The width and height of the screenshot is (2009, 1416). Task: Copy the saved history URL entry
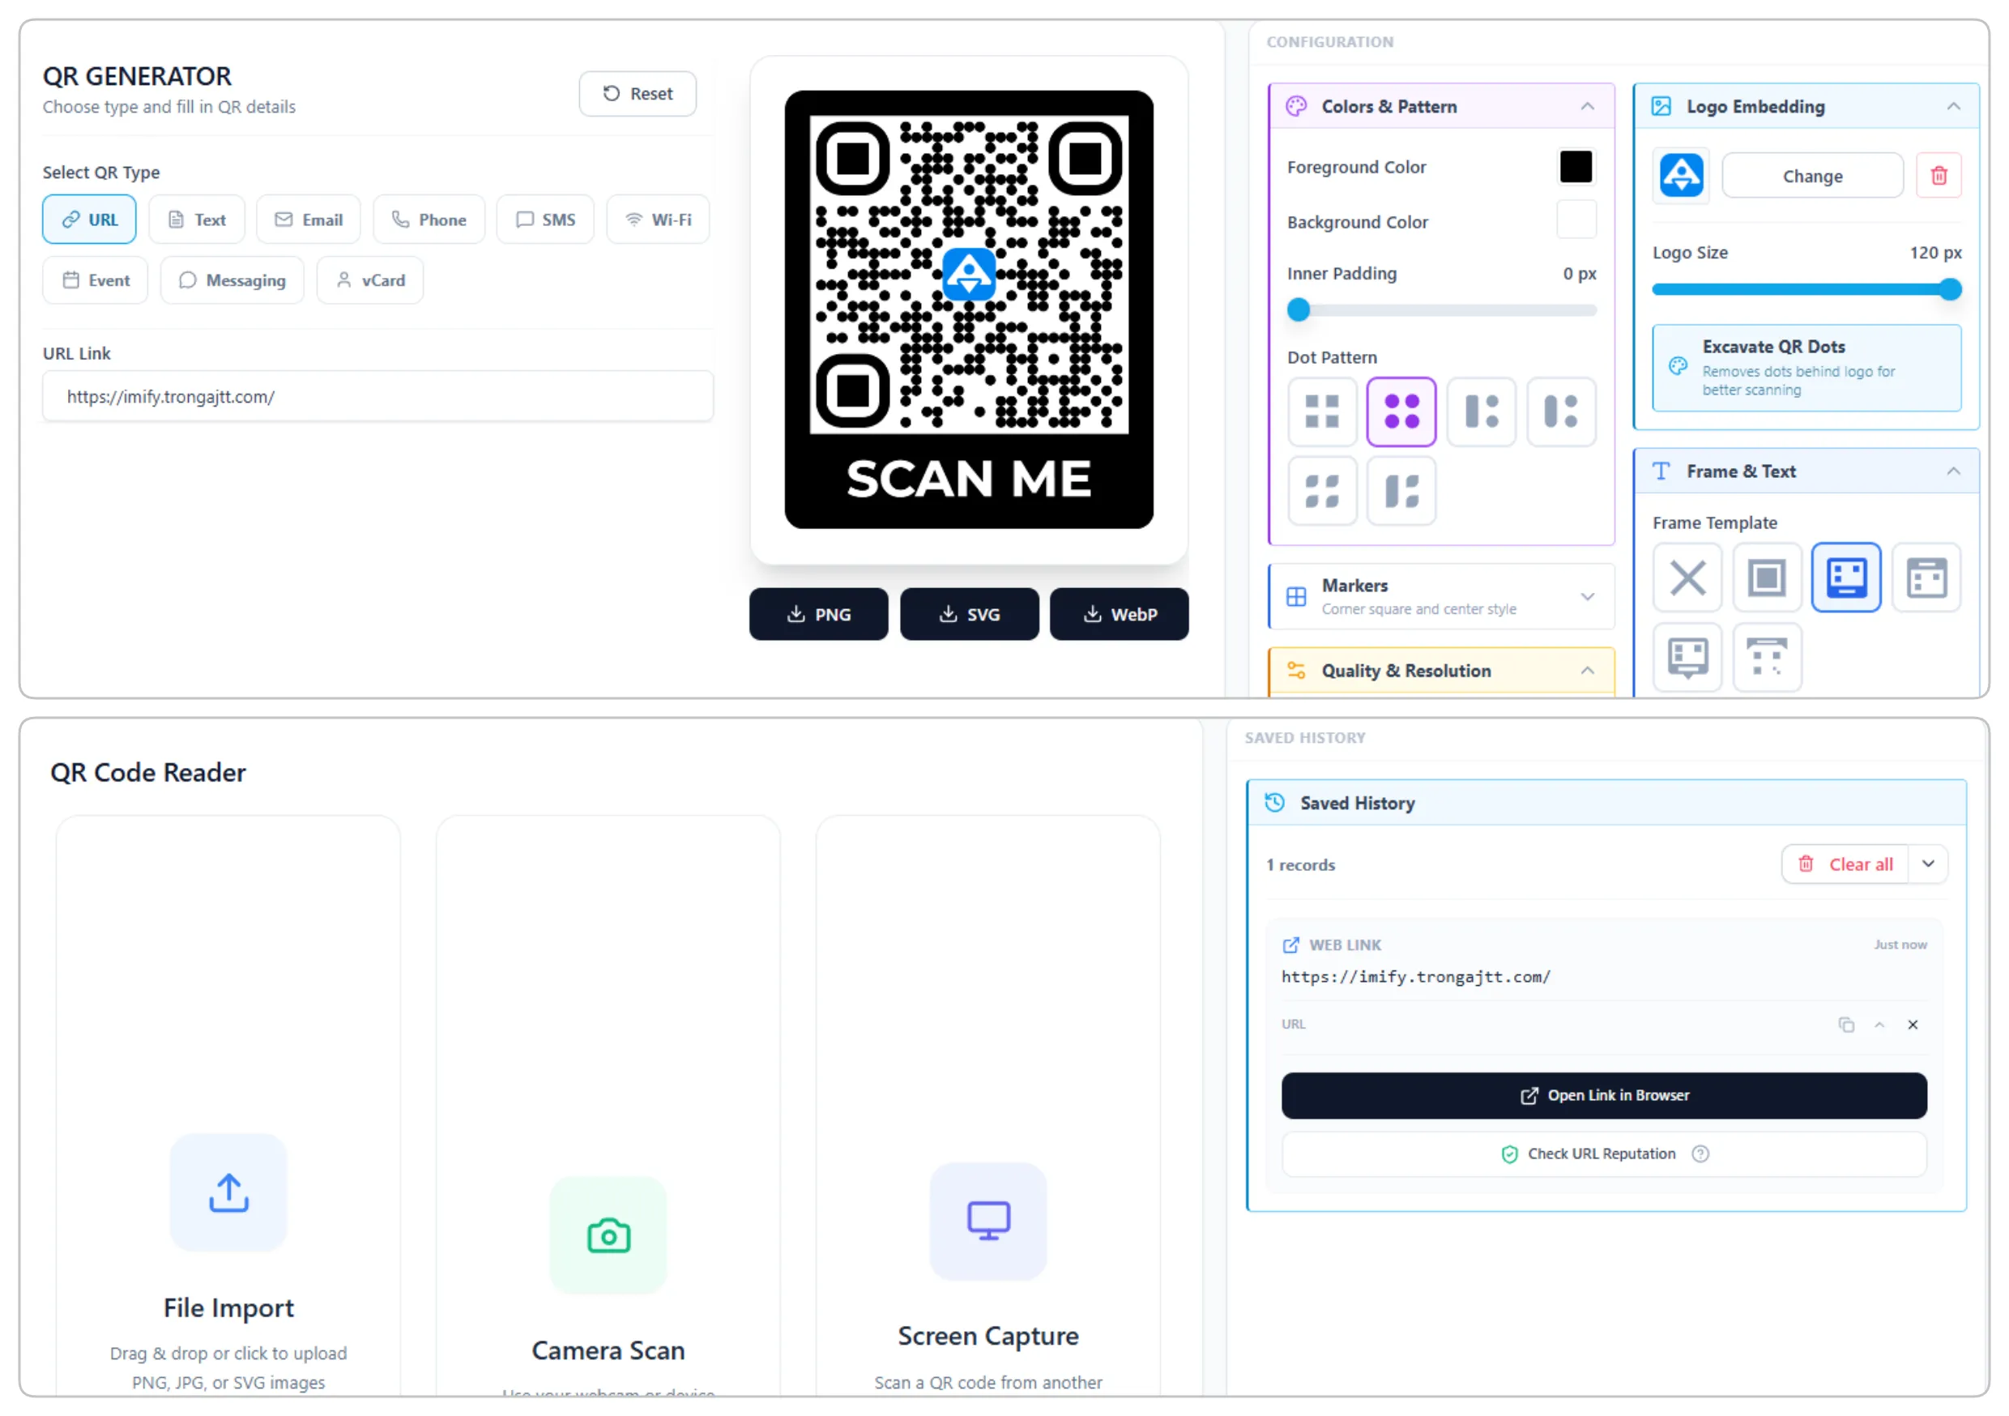coord(1845,1025)
